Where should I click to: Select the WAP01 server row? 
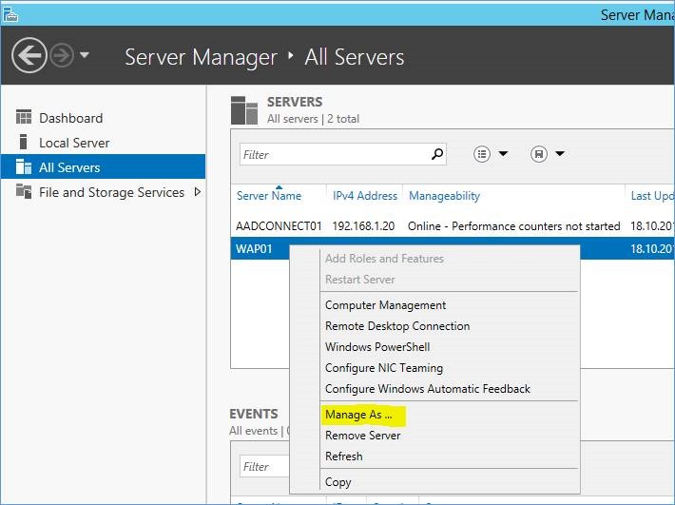(x=260, y=248)
